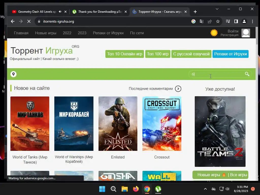Click the blue Репаки от Игрухи button
The height and width of the screenshot is (195, 260).
(x=231, y=54)
